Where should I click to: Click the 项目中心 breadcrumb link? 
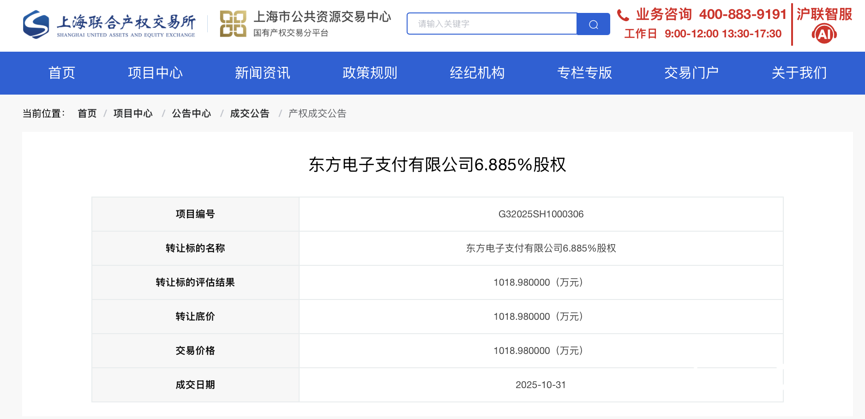[x=133, y=114]
